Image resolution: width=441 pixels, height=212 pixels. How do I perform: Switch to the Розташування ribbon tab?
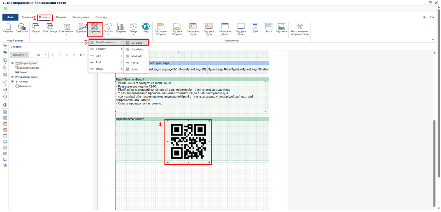pos(80,17)
